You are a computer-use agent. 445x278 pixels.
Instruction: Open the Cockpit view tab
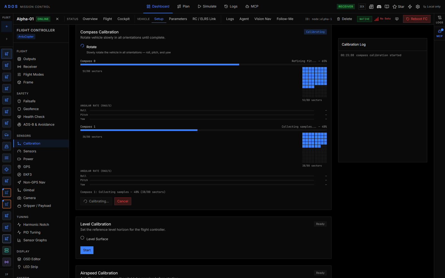coord(123,19)
